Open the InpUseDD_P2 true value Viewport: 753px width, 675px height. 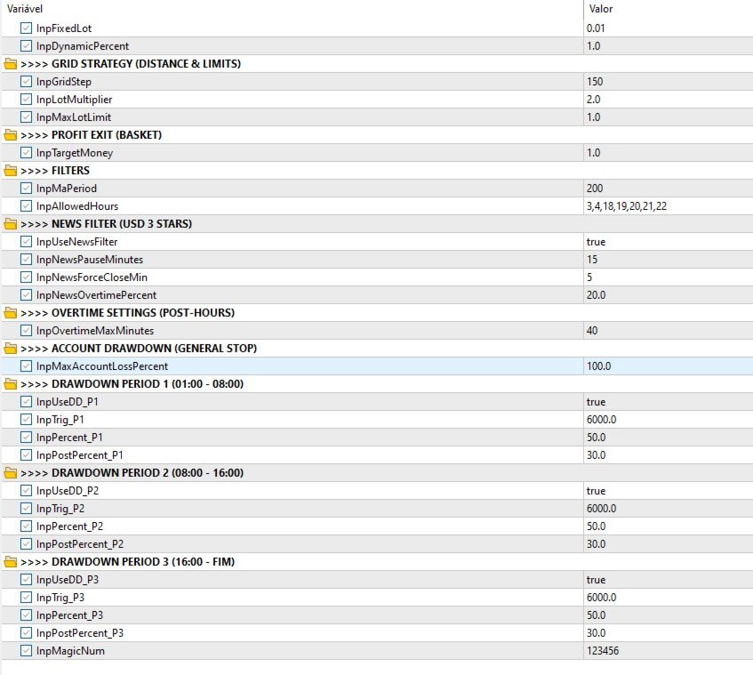pos(596,491)
